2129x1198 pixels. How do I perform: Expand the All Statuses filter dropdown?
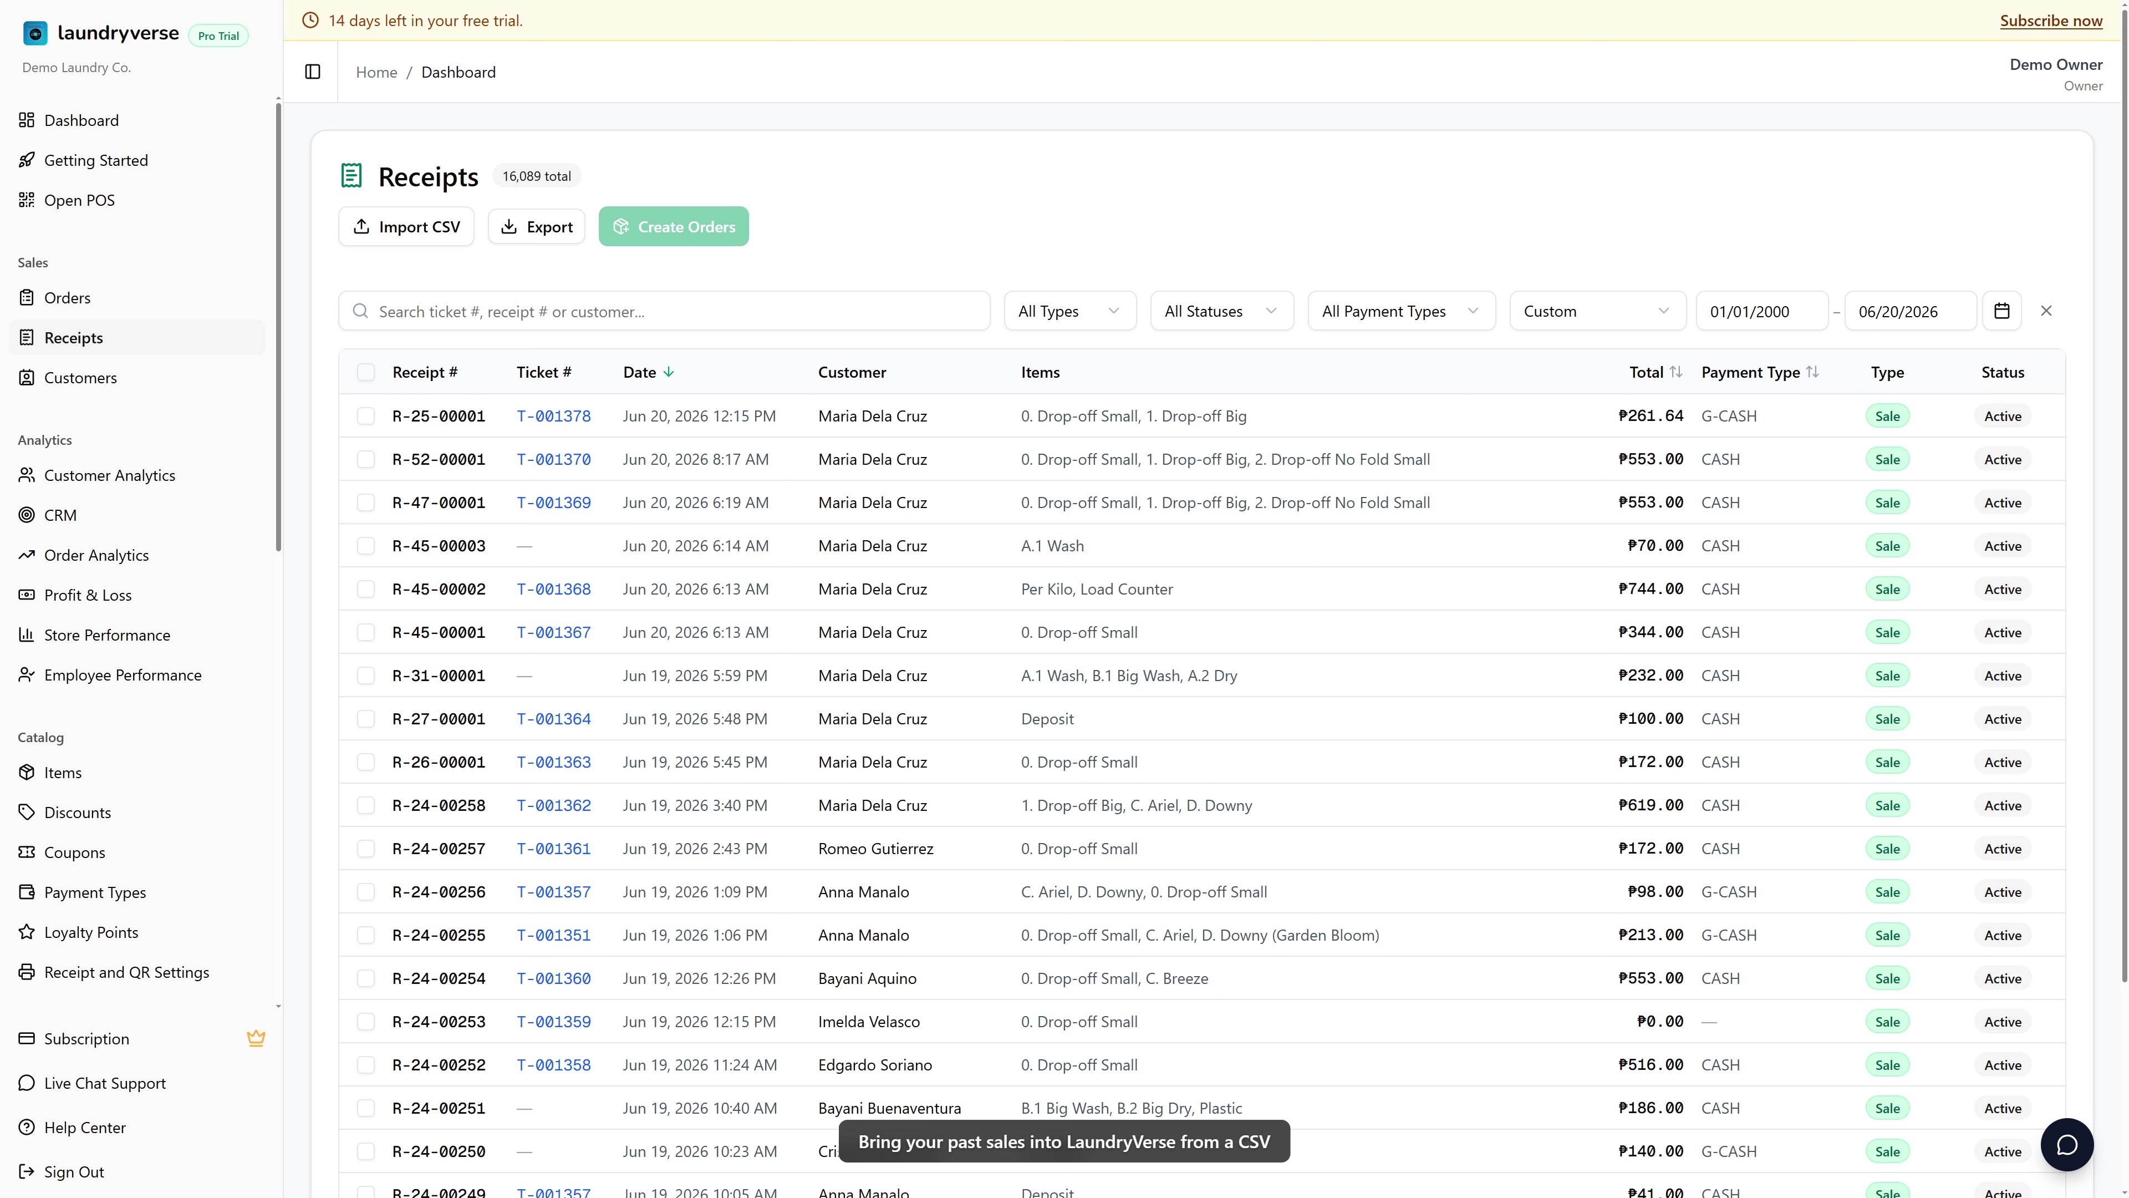[x=1221, y=311]
